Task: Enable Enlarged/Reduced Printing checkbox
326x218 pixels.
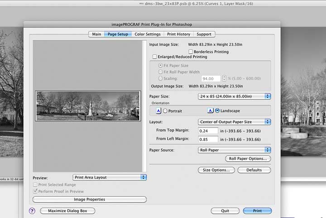Action: click(154, 57)
